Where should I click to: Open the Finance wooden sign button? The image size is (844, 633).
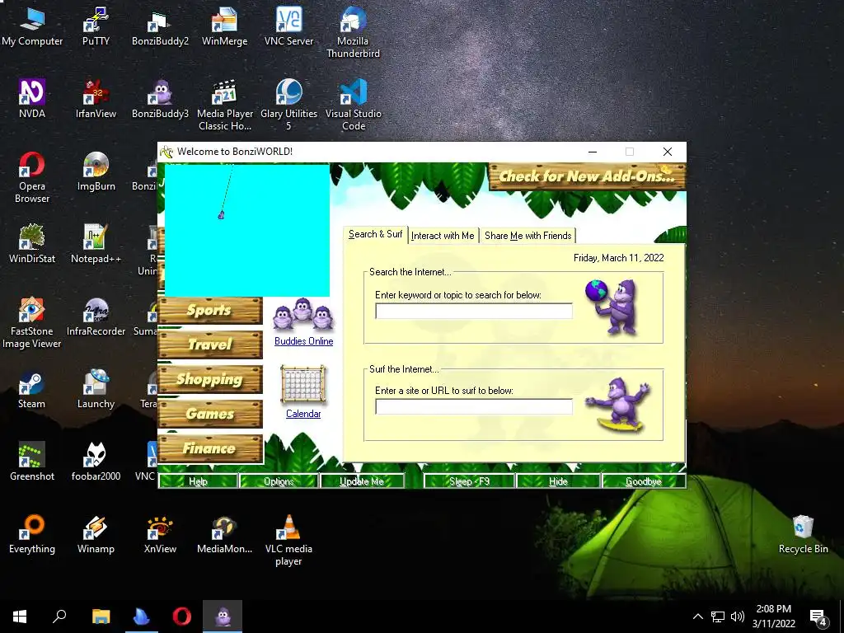point(210,448)
